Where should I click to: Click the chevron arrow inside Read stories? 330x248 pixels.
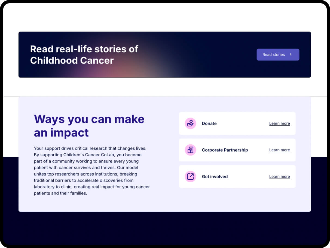tap(291, 55)
